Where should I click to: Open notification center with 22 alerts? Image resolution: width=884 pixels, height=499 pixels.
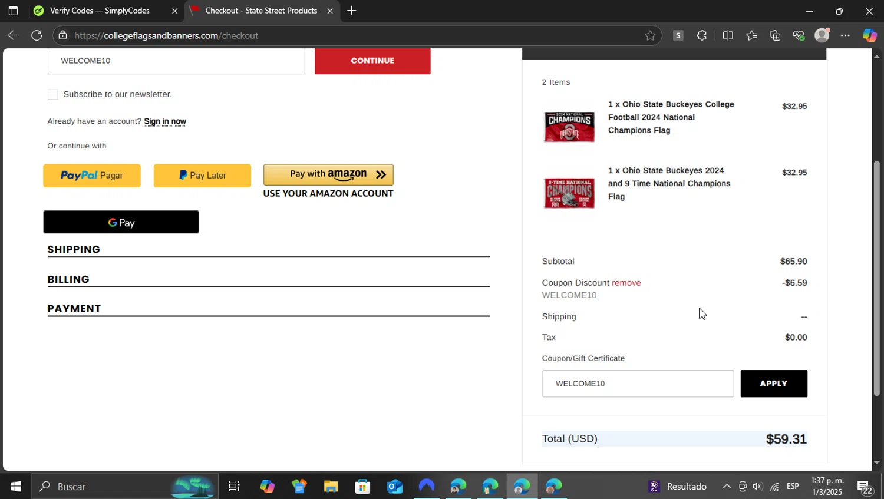pyautogui.click(x=865, y=487)
